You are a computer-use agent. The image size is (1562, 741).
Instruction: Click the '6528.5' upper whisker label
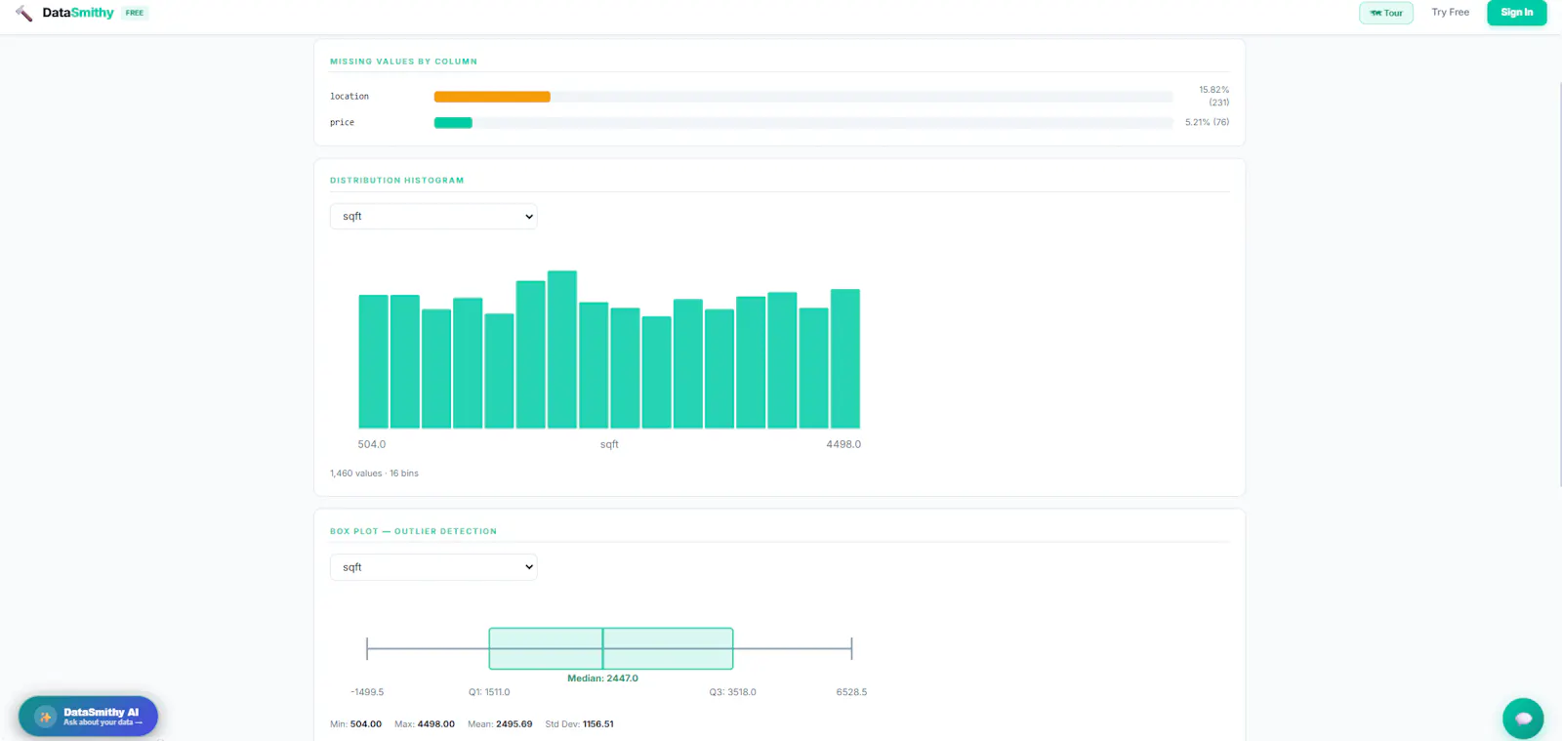851,692
